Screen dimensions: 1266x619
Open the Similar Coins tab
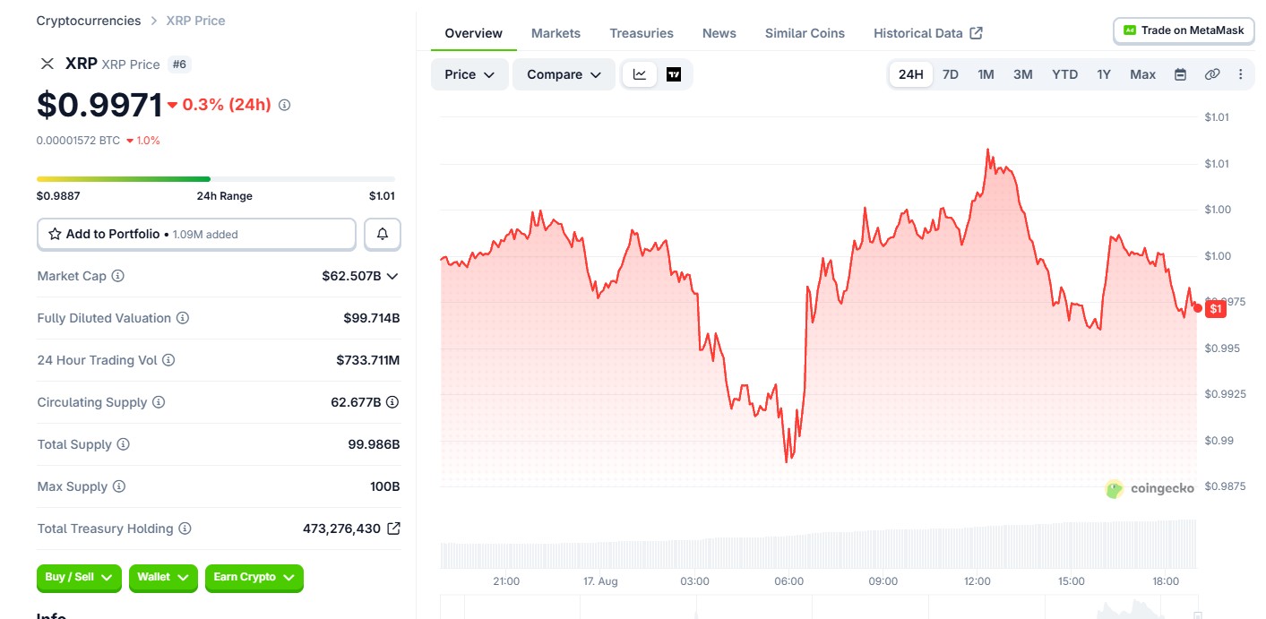tap(805, 33)
